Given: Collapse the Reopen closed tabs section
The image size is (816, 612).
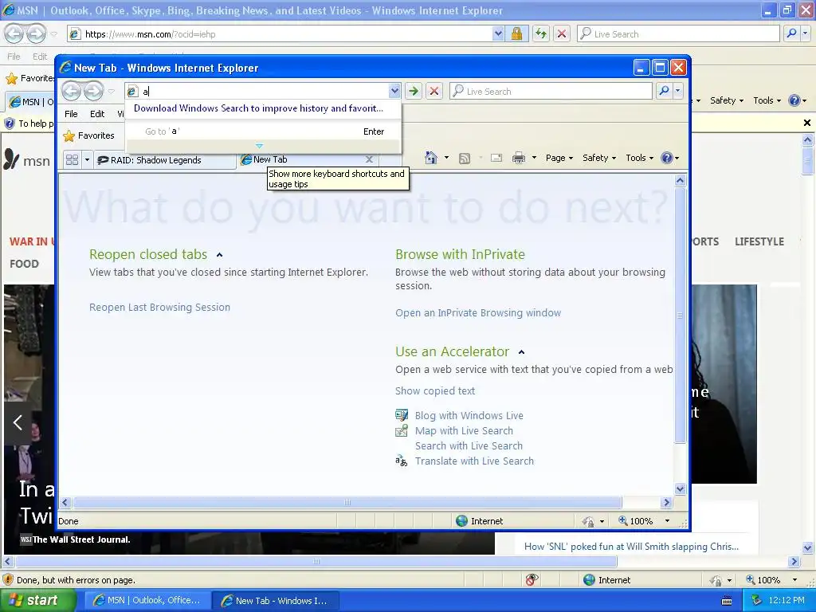Looking at the screenshot, I should coord(220,255).
